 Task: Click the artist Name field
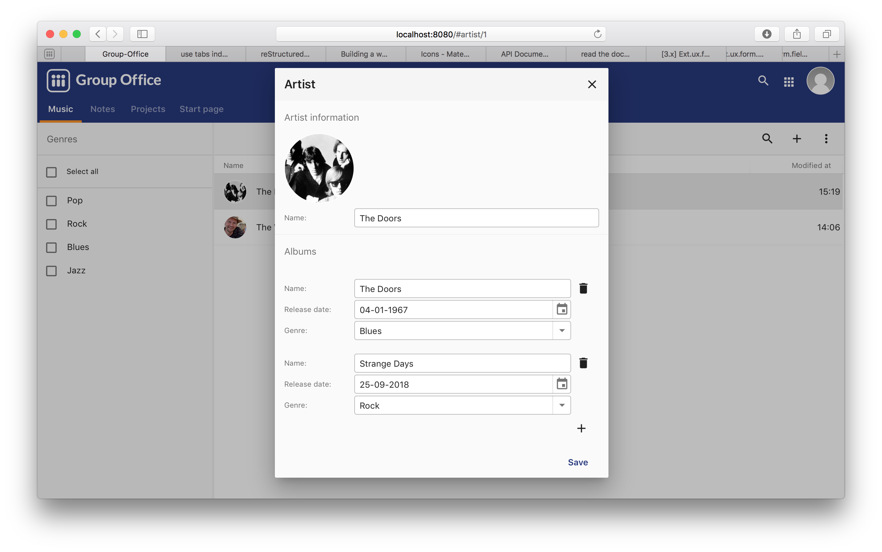click(476, 218)
